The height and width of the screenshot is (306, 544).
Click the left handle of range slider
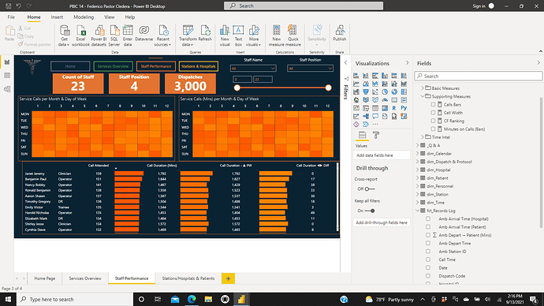237,88
